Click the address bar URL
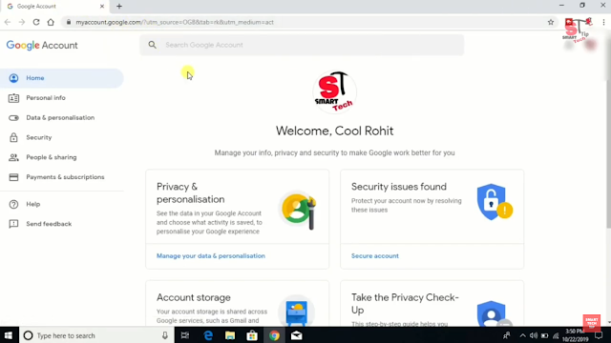 (175, 22)
